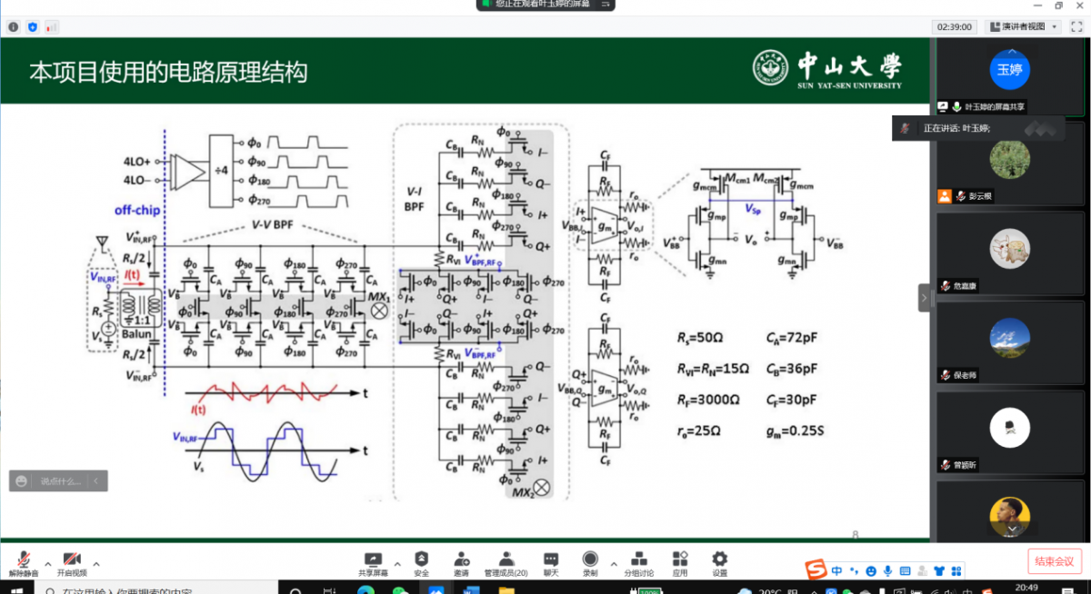This screenshot has width=1091, height=594.
Task: Open meeting Settings (设置) gear
Action: pyautogui.click(x=719, y=563)
